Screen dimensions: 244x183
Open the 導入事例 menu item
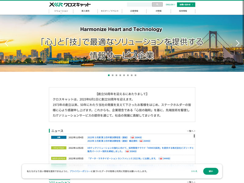(x=85, y=11)
